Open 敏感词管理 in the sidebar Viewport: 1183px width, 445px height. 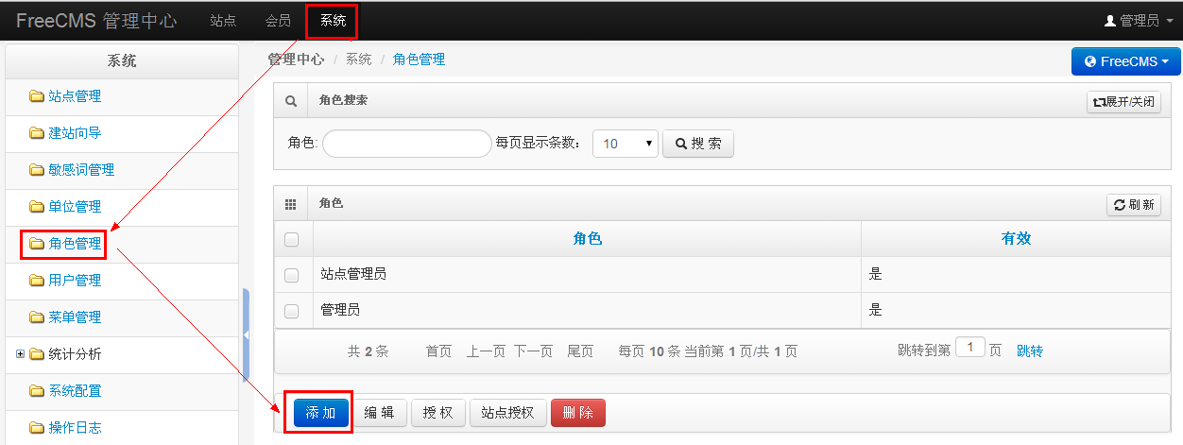pos(81,170)
